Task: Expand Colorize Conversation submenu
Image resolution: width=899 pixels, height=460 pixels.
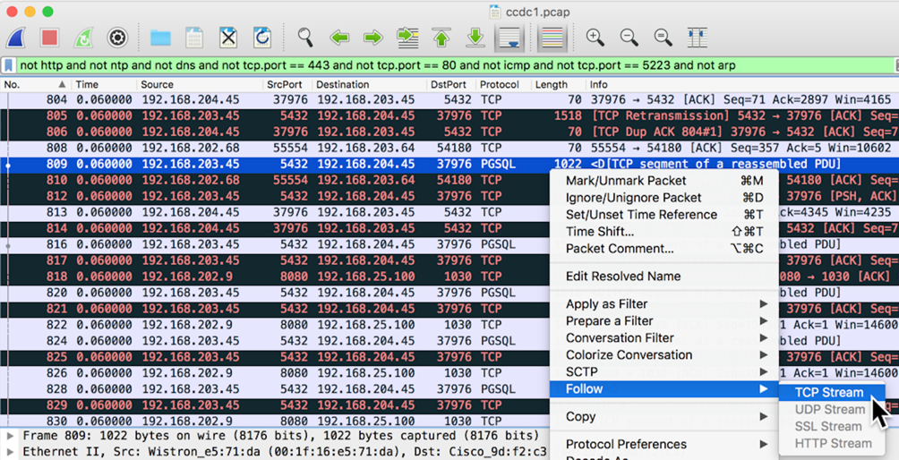Action: 664,355
